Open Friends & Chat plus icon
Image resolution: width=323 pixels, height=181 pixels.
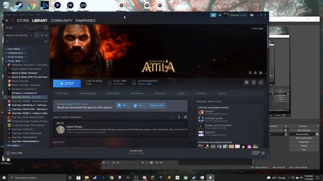(x=263, y=153)
